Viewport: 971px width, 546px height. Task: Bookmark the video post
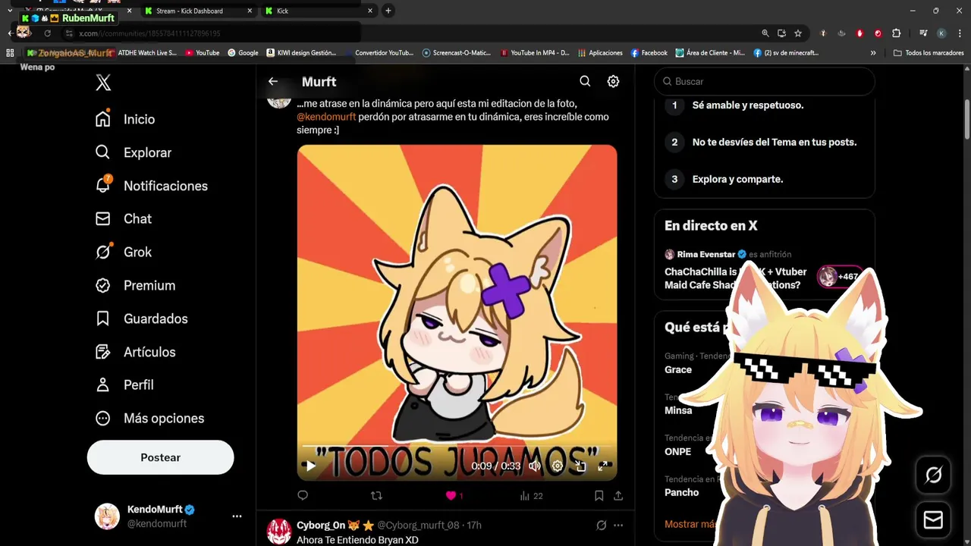[x=599, y=495]
